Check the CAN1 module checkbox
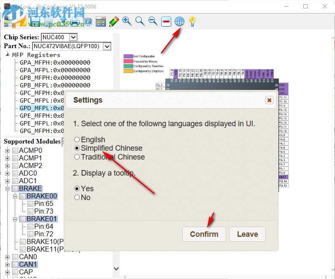 [15, 265]
